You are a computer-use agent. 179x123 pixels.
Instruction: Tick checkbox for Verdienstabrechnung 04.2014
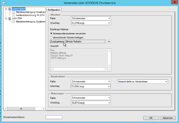13,15
